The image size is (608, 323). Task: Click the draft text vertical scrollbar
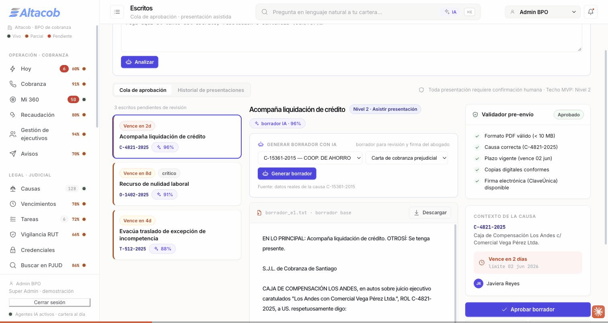pyautogui.click(x=456, y=273)
